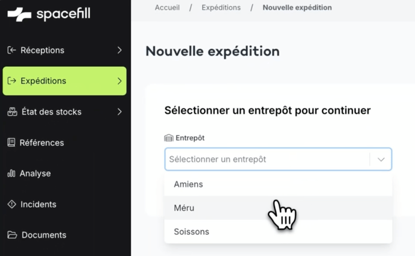Click the Expéditions outbound arrow icon
Viewport: 415px width, 256px height.
[11, 81]
